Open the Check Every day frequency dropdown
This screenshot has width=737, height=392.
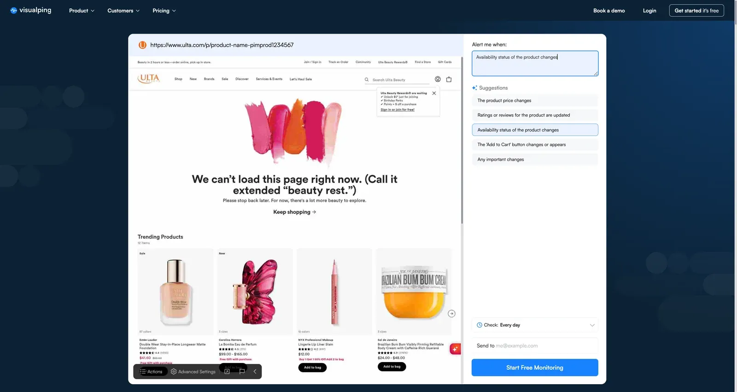point(535,325)
